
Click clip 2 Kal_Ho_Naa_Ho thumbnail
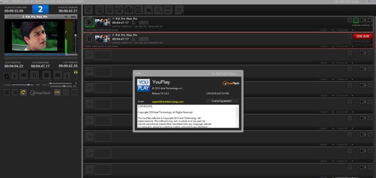(x=103, y=39)
